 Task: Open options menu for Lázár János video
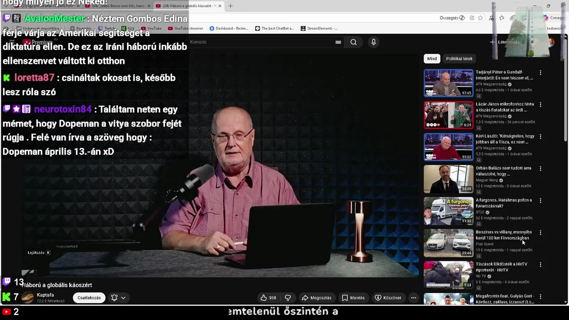pyautogui.click(x=541, y=104)
